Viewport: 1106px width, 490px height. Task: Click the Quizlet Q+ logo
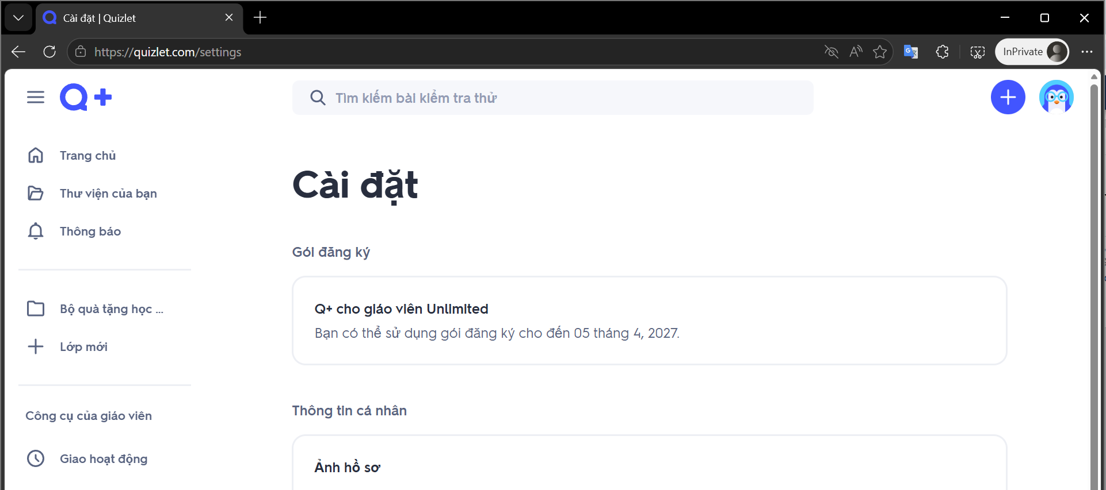pos(86,97)
